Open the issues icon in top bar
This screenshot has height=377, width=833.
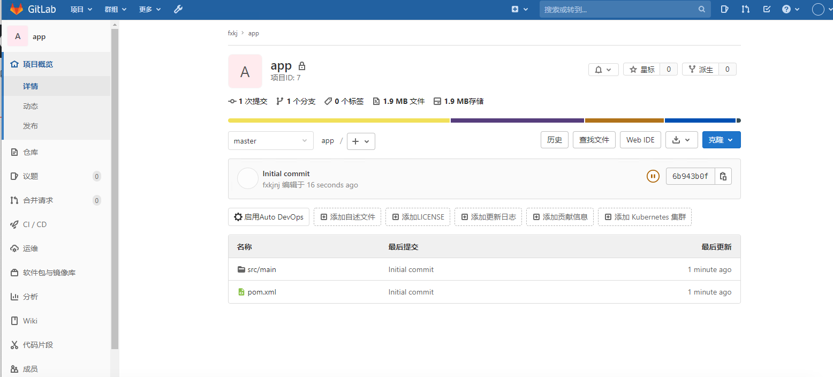[x=724, y=9]
